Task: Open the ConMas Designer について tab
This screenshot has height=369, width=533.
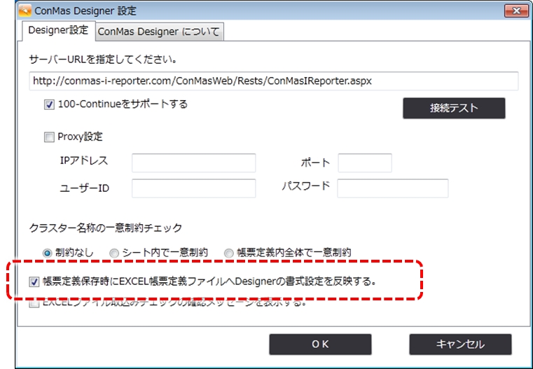Action: [159, 32]
